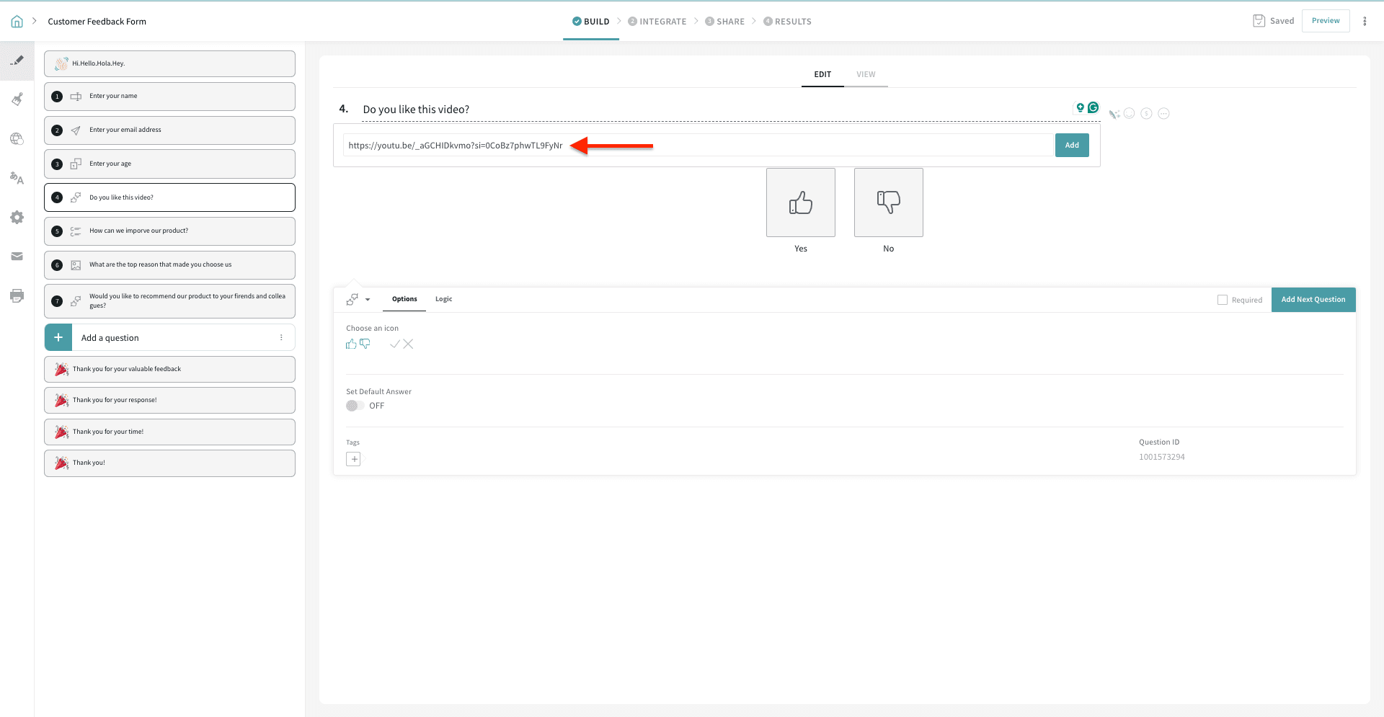Click the email icon in sidebar
1384x717 pixels.
(17, 257)
